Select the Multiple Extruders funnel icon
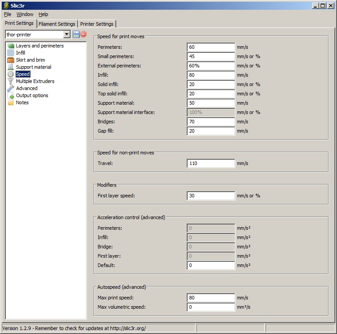 (11, 81)
